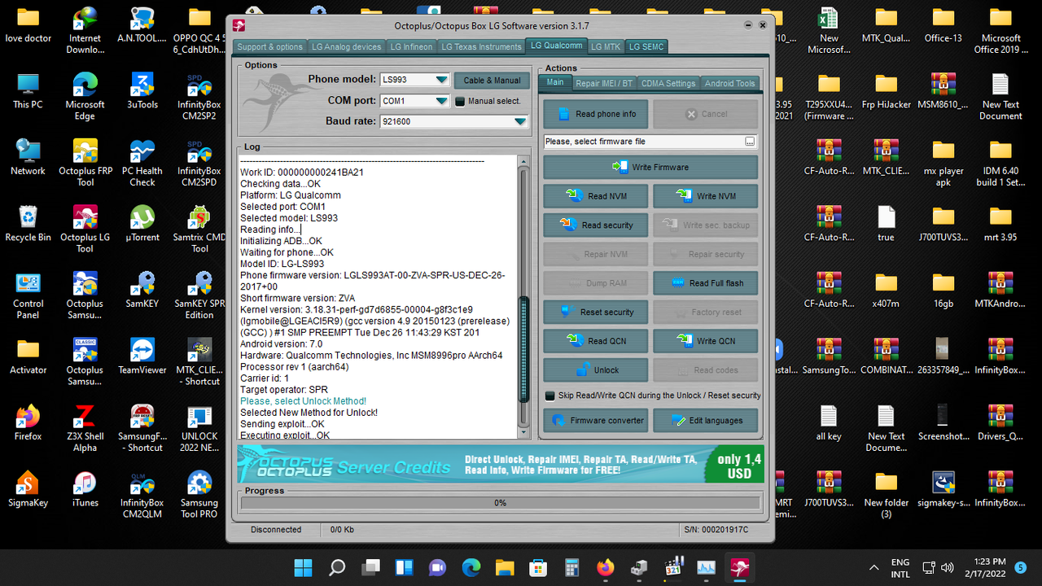Click Read phone info button

[x=596, y=114]
